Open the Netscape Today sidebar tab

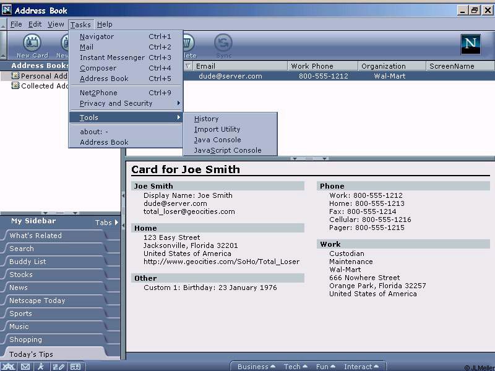(54, 301)
